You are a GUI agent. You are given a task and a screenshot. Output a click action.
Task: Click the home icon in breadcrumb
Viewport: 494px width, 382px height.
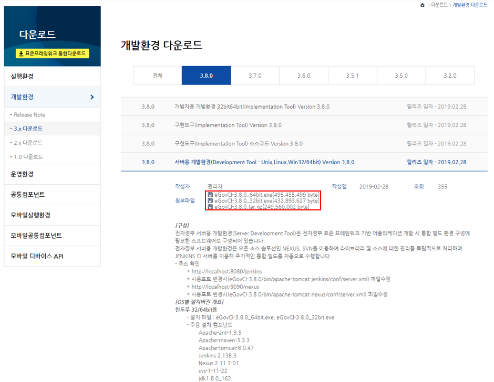click(423, 5)
